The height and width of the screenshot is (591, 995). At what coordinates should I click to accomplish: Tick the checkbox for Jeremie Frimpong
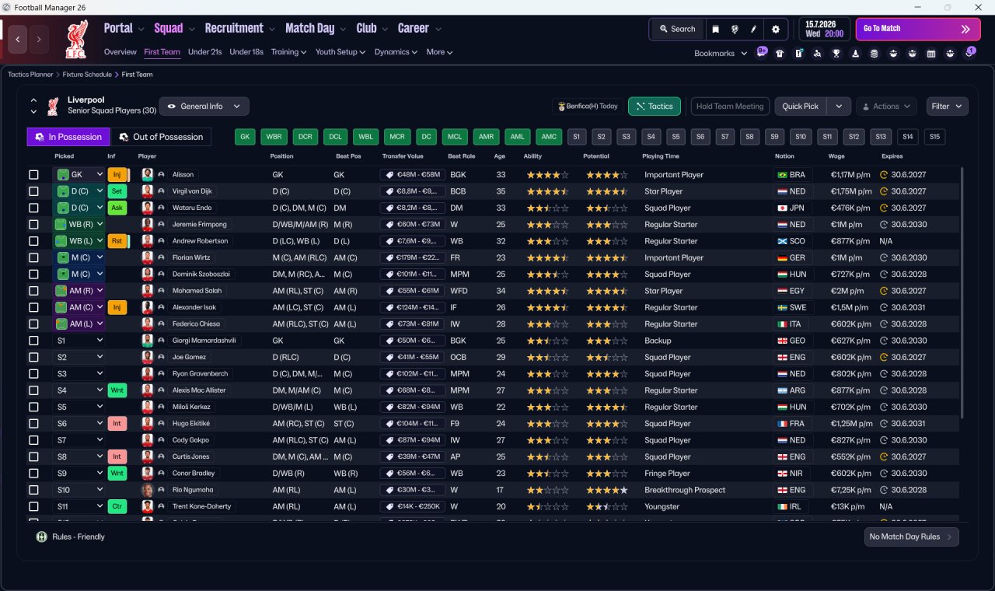pos(33,225)
